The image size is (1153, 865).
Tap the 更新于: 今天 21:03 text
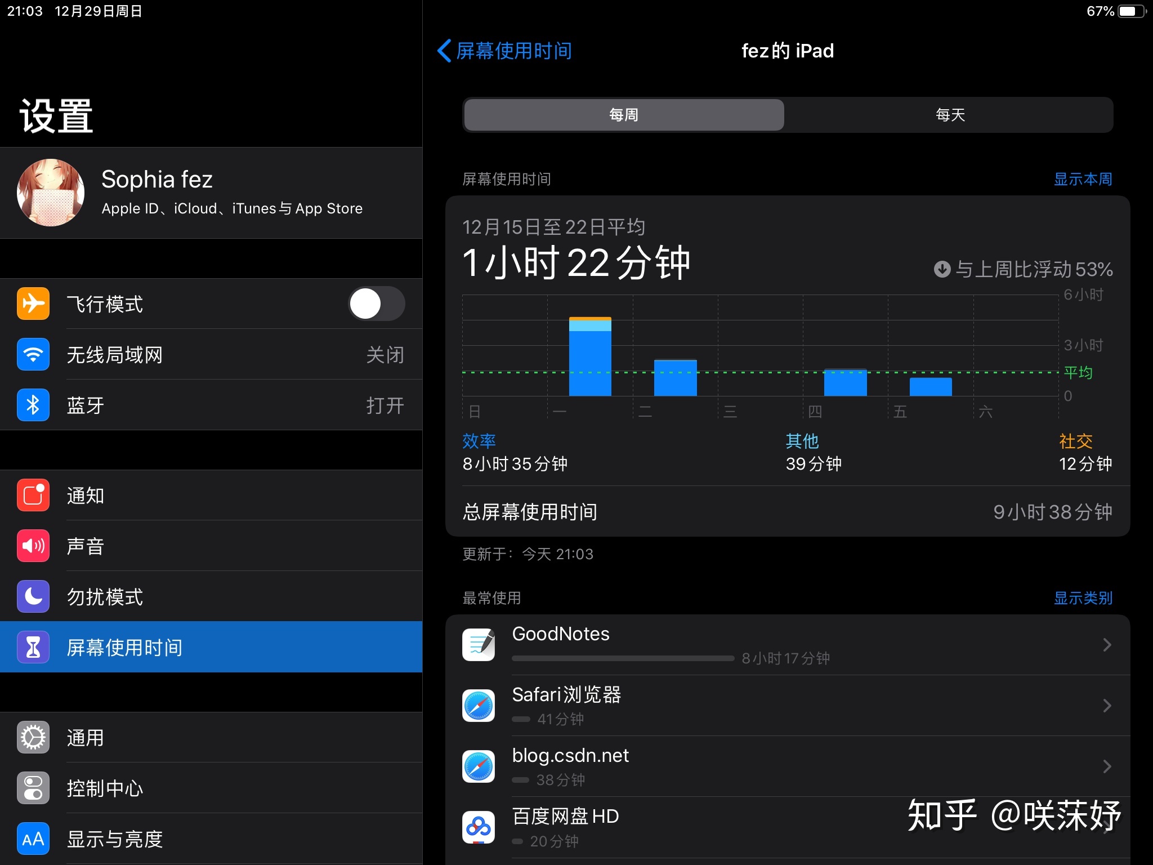(x=528, y=554)
